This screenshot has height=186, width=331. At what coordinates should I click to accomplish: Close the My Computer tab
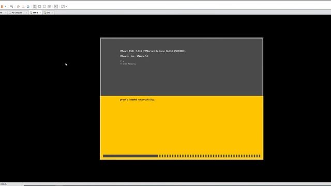26,12
